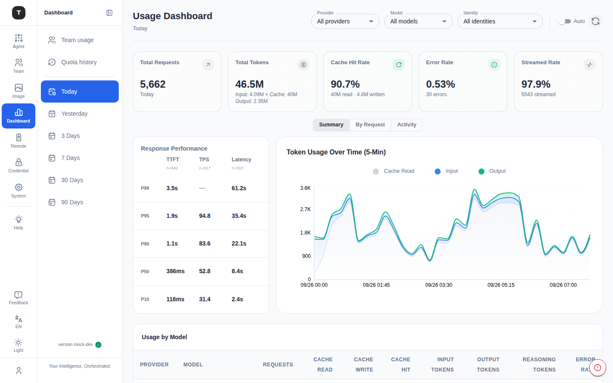Click the refresh data icon
Screen dimensions: 613x383
(596, 21)
